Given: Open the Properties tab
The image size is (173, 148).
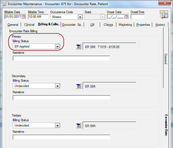Looking at the screenshot, I should pyautogui.click(x=143, y=25).
